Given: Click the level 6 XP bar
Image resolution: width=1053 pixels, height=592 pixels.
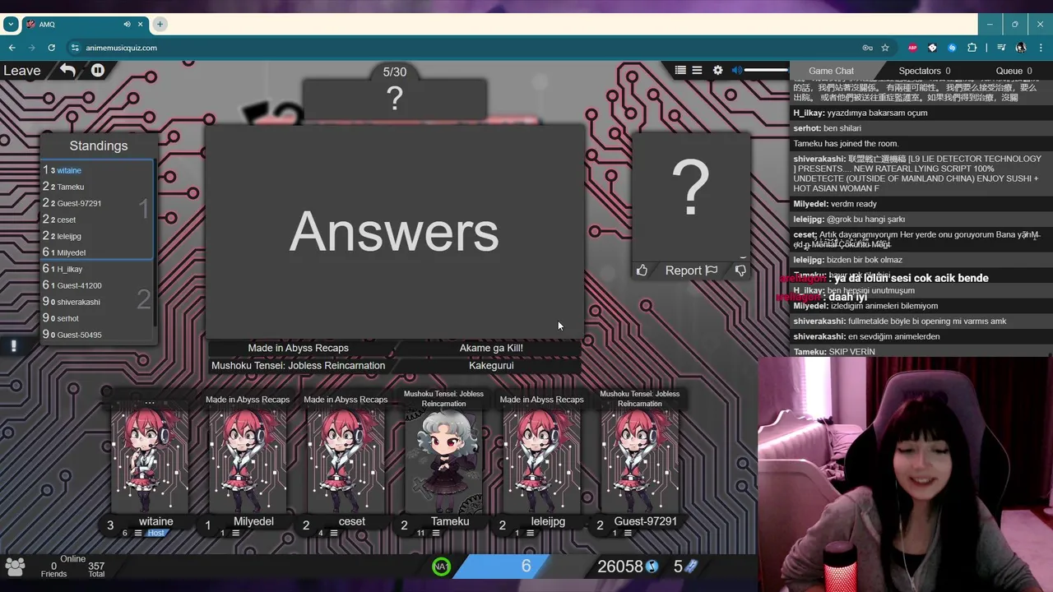Looking at the screenshot, I should 526,566.
